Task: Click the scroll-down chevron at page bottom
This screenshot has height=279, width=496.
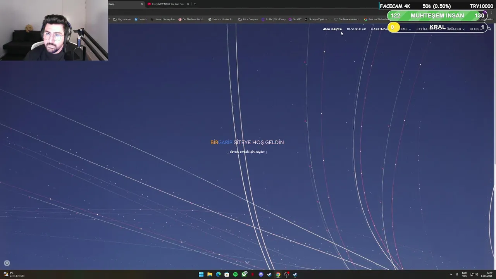Action: (x=247, y=263)
